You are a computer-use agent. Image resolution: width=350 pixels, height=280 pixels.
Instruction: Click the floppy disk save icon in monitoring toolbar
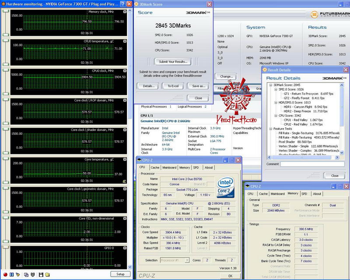pos(41,274)
